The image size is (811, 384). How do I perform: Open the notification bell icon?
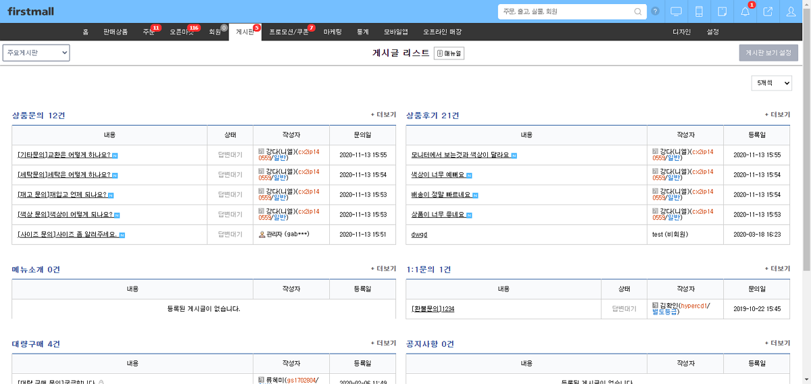point(745,11)
